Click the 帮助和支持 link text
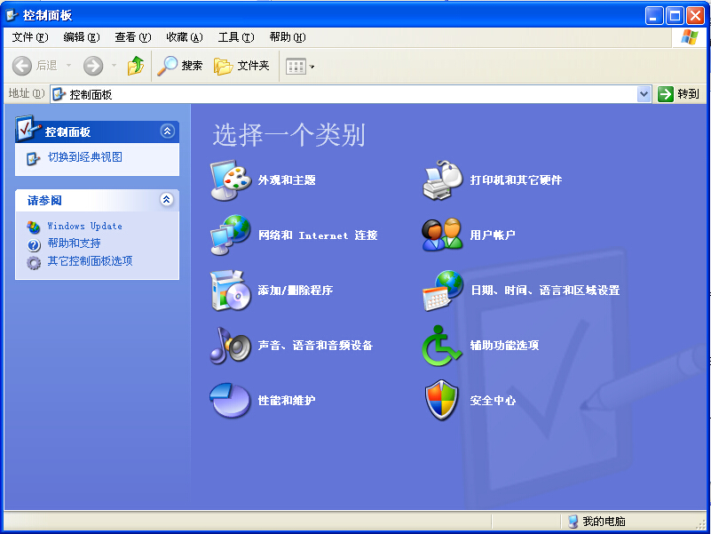 [x=74, y=243]
